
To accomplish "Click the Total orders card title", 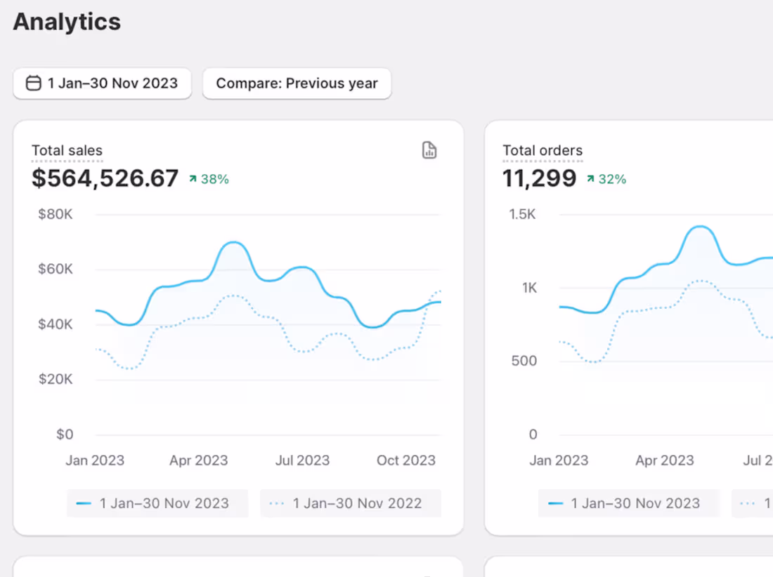I will [x=543, y=150].
